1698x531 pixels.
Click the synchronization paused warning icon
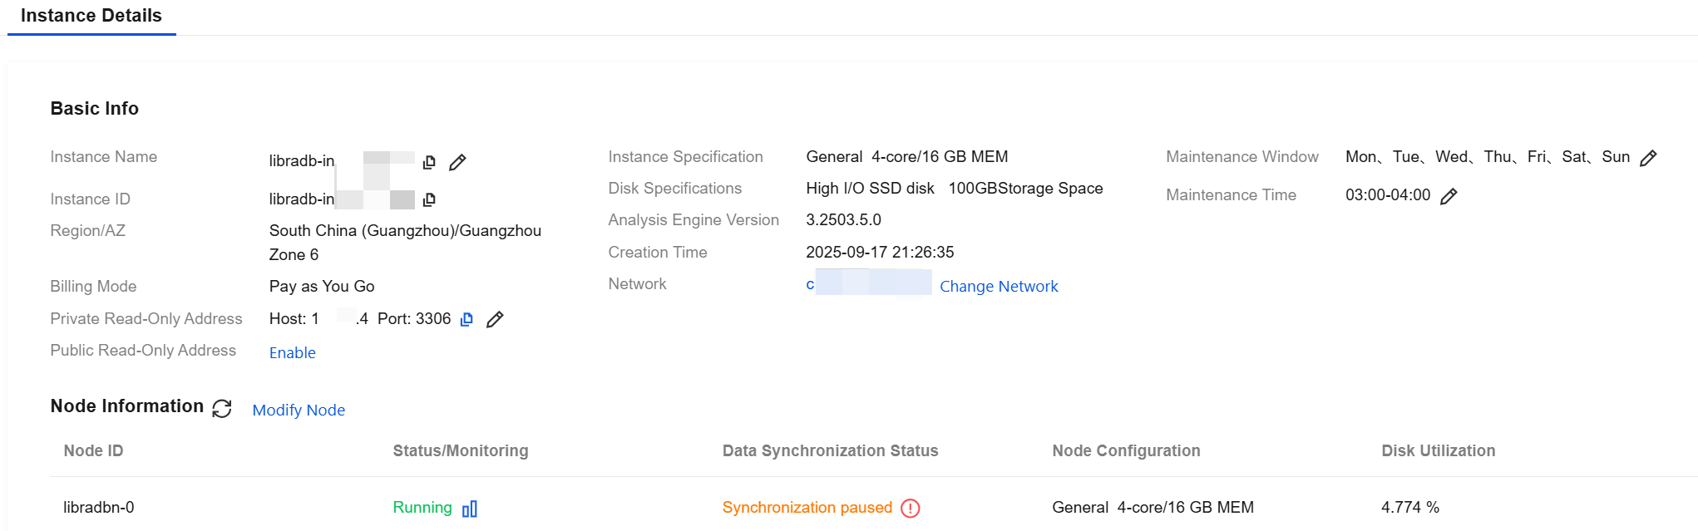click(x=911, y=509)
